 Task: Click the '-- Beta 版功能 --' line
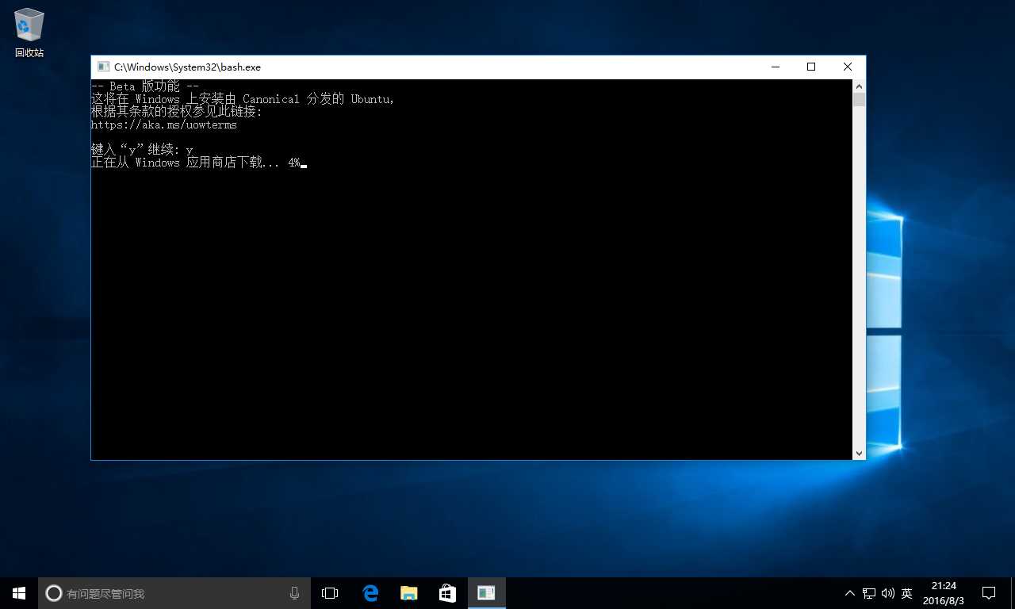click(x=144, y=86)
